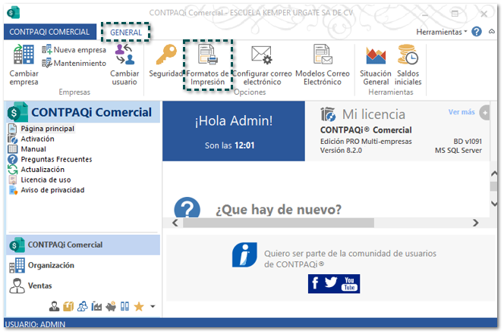504x334 pixels.
Task: Open Licencia de uso
Action: click(x=46, y=179)
